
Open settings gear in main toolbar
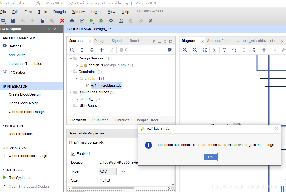tap(111, 21)
